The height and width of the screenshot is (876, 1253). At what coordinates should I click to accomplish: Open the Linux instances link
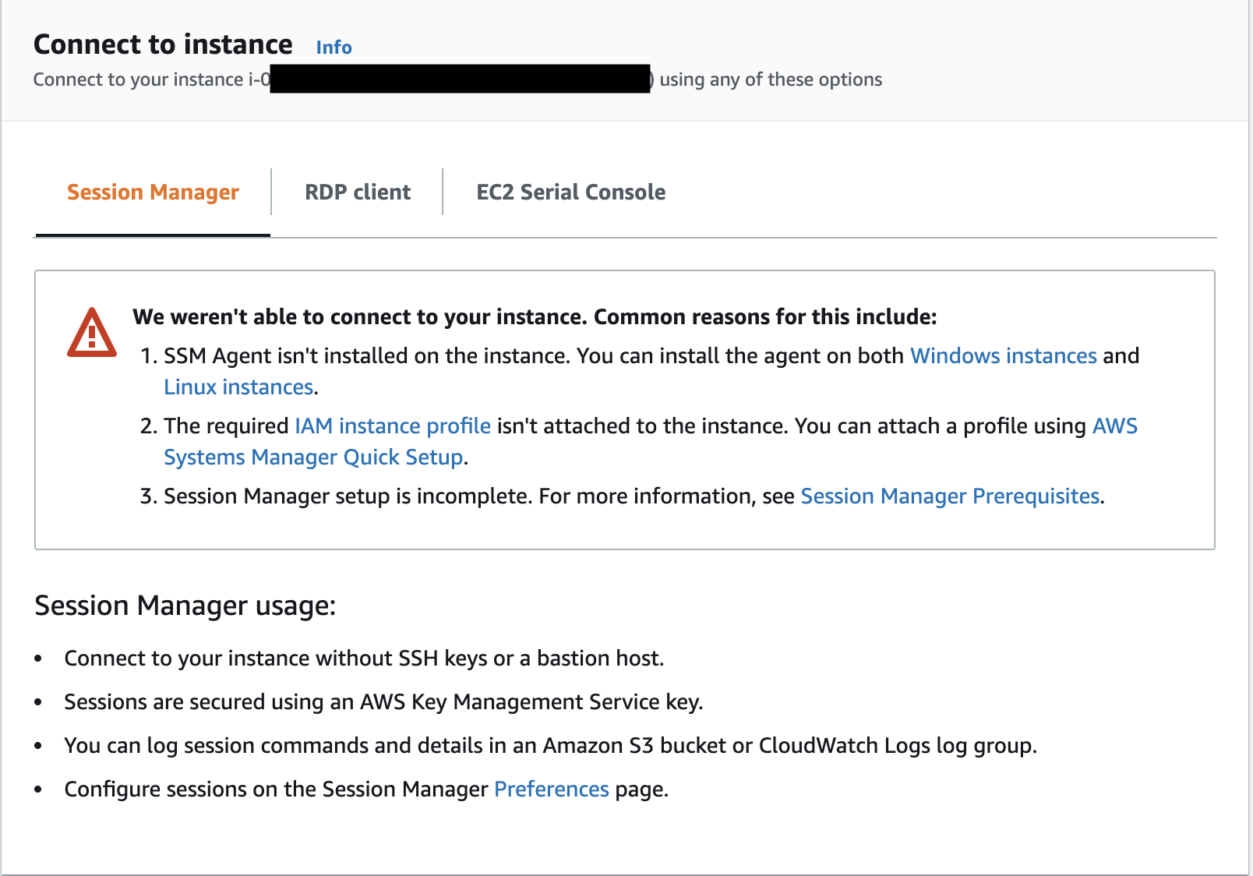(x=238, y=387)
